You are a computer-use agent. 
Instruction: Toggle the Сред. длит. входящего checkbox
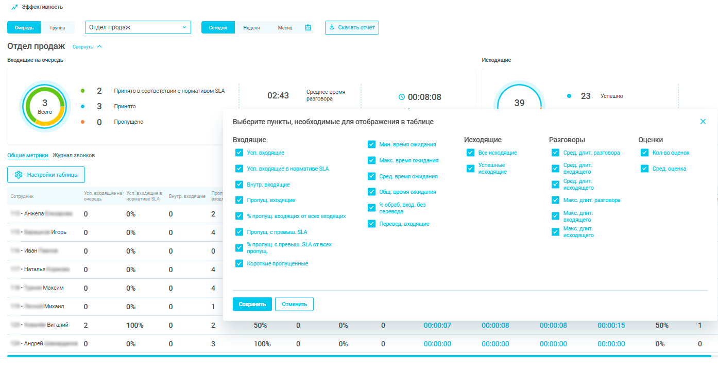[555, 169]
